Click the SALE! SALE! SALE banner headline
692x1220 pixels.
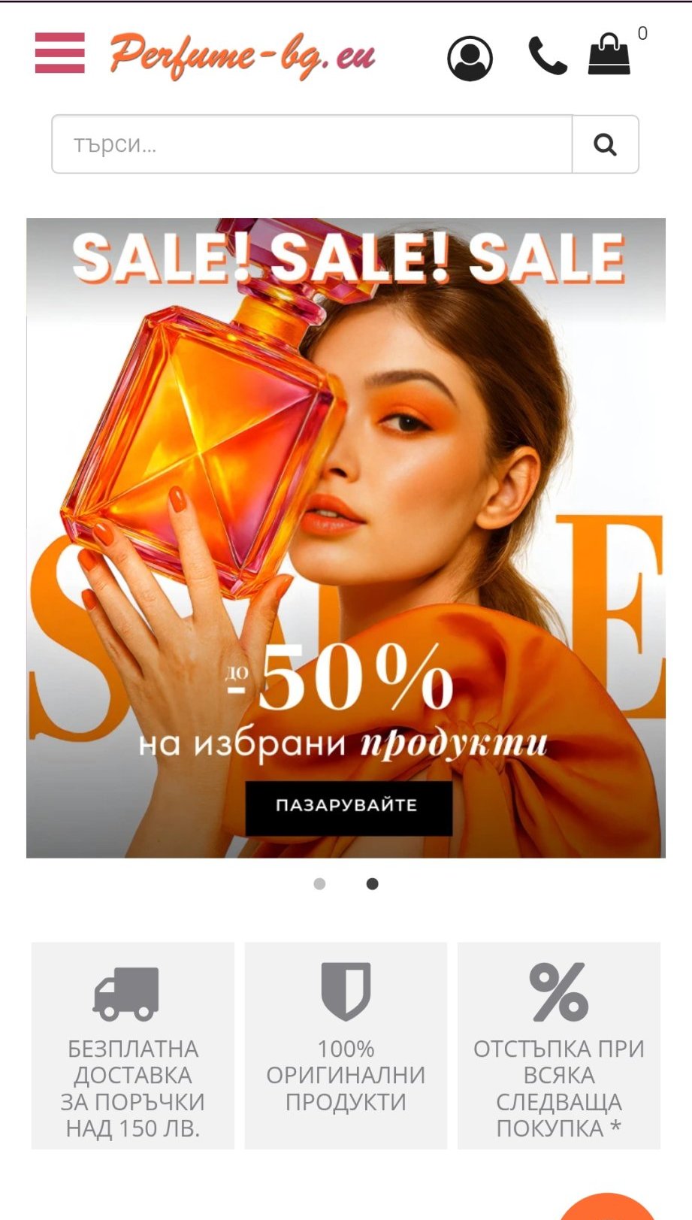(348, 258)
